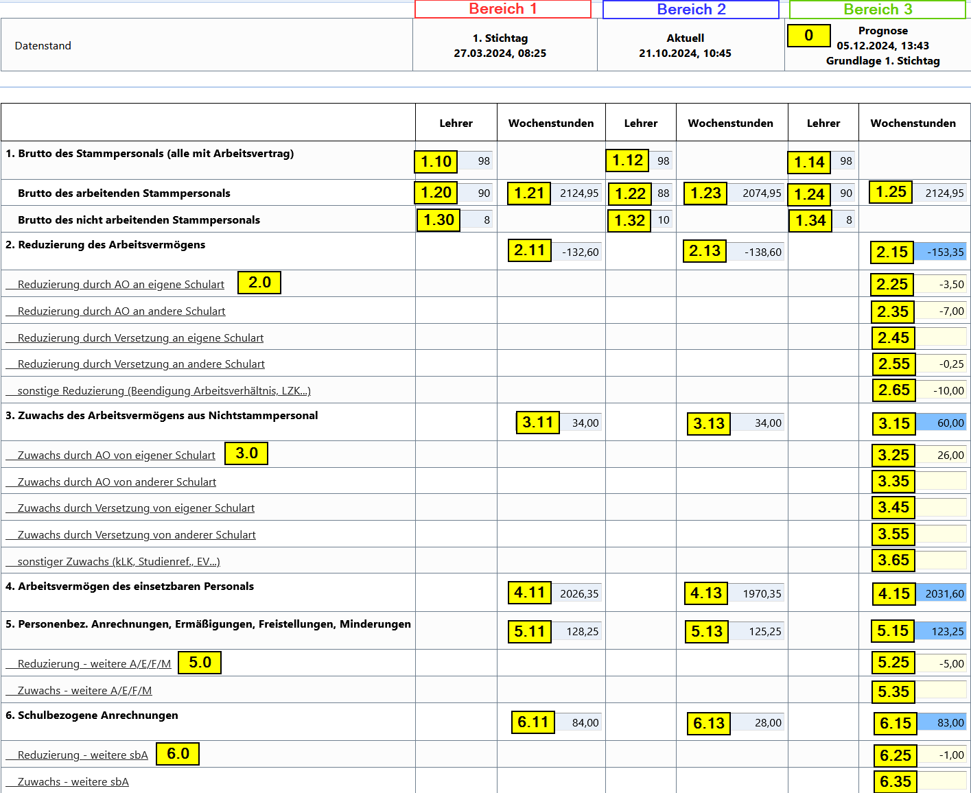
Task: Click 'sonstige Reduzierung (Beendigung Arbeitsverhältnis, LZK...)' link
Action: [164, 391]
